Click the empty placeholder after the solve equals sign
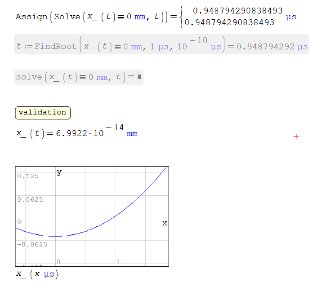Screen dimensions: 326x286 click(139, 77)
